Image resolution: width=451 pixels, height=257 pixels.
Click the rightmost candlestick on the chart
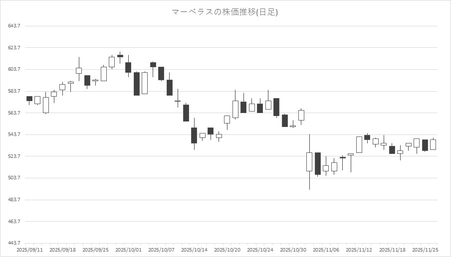433,144
